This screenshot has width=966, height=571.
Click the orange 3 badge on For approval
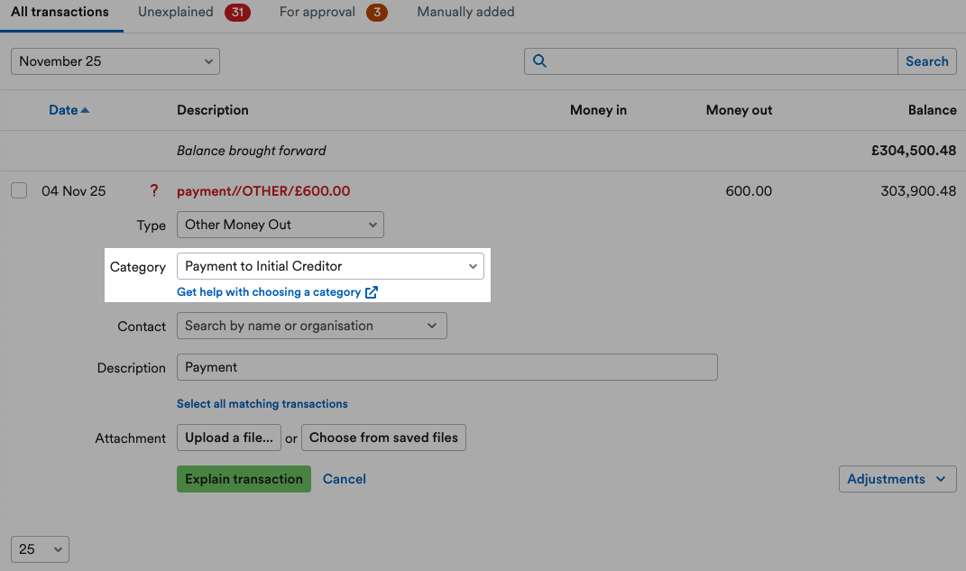pos(377,13)
